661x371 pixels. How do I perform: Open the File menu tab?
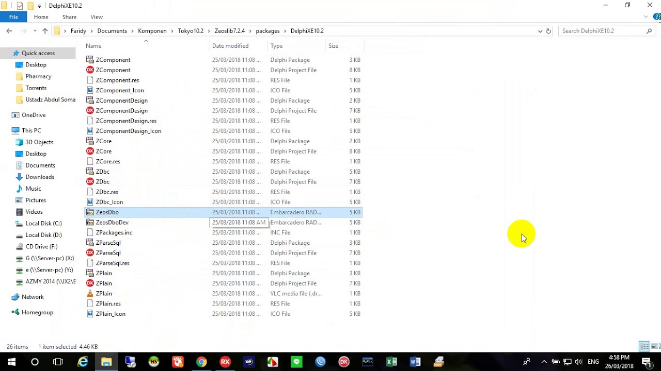coord(13,17)
